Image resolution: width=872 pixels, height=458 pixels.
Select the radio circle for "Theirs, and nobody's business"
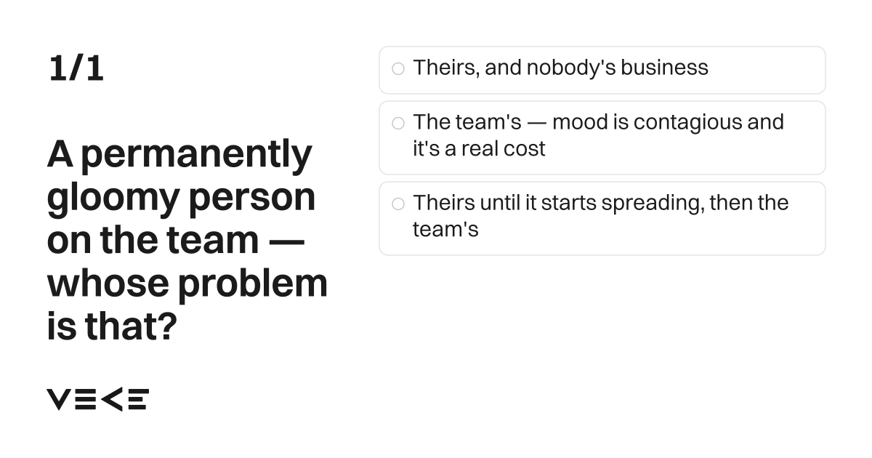tap(397, 68)
